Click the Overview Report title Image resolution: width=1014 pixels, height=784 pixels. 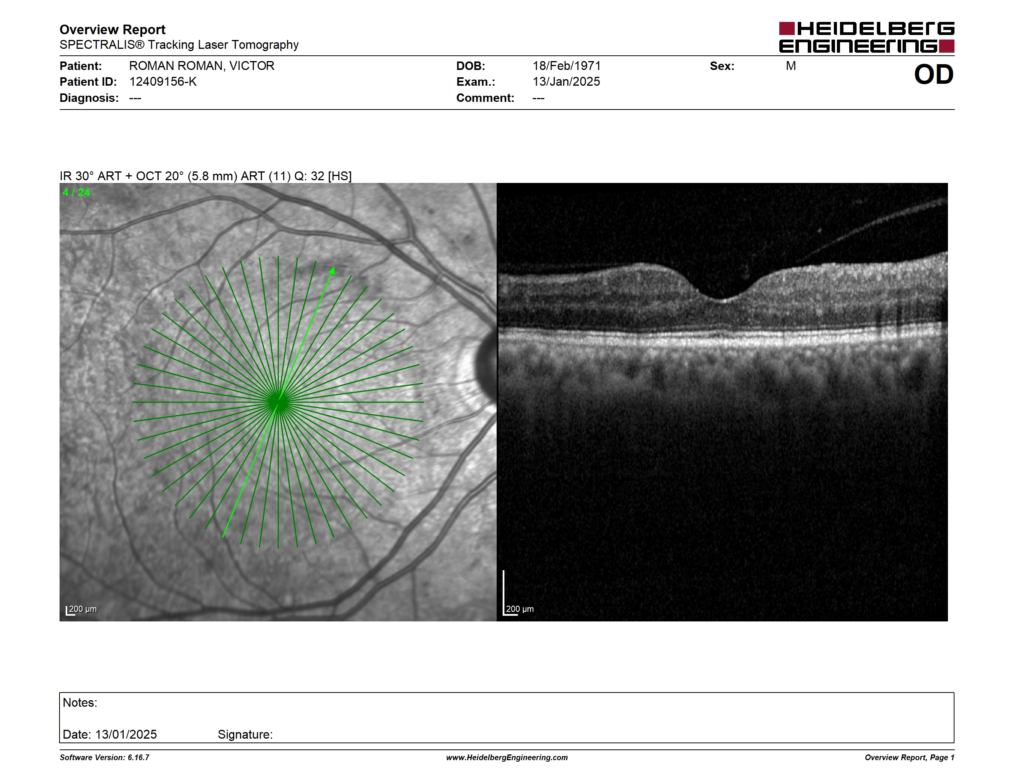tap(113, 30)
